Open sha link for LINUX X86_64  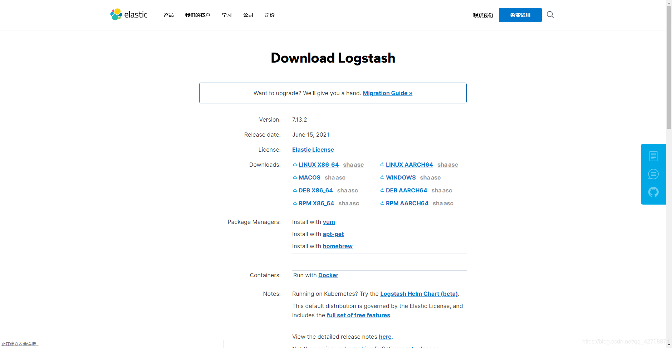pyautogui.click(x=348, y=165)
